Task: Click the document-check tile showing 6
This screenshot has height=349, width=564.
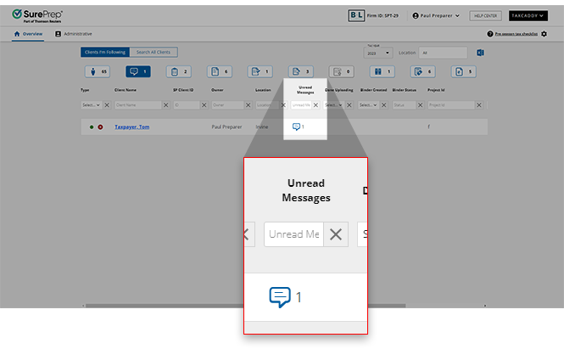Action: (423, 71)
